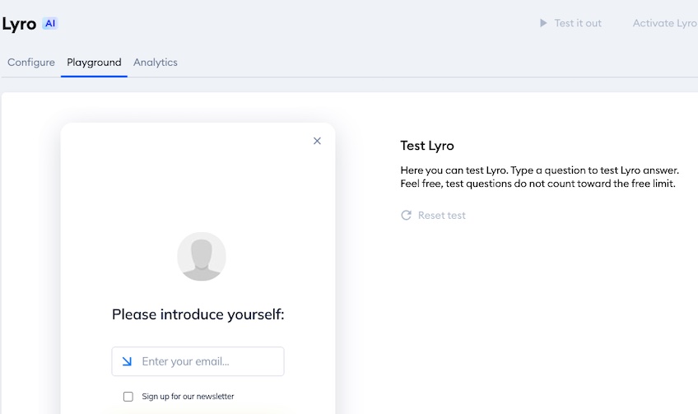Image resolution: width=698 pixels, height=414 pixels.
Task: Click the gray avatar placeholder image
Action: pos(202,257)
